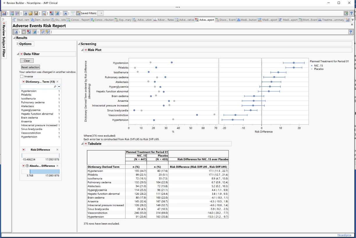Viewport: 356px width, 238px height.
Task: Open the Saved Filters dropdown
Action: click(x=101, y=13)
